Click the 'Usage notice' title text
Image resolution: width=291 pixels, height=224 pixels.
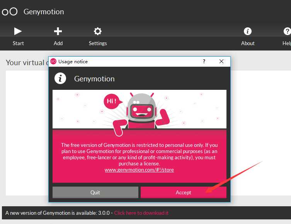[x=73, y=61]
